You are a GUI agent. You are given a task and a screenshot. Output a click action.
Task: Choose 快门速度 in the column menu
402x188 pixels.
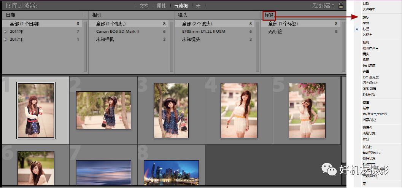point(369,66)
